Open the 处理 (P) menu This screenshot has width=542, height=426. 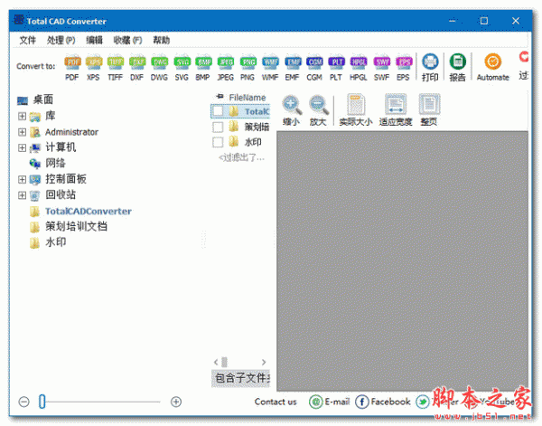61,40
